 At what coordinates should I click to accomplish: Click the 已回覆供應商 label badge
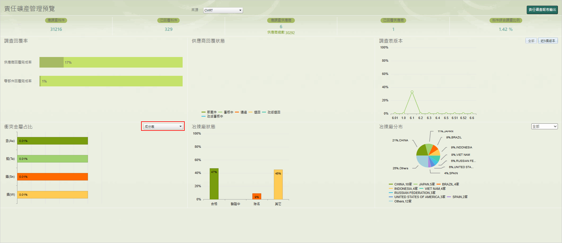coord(393,20)
